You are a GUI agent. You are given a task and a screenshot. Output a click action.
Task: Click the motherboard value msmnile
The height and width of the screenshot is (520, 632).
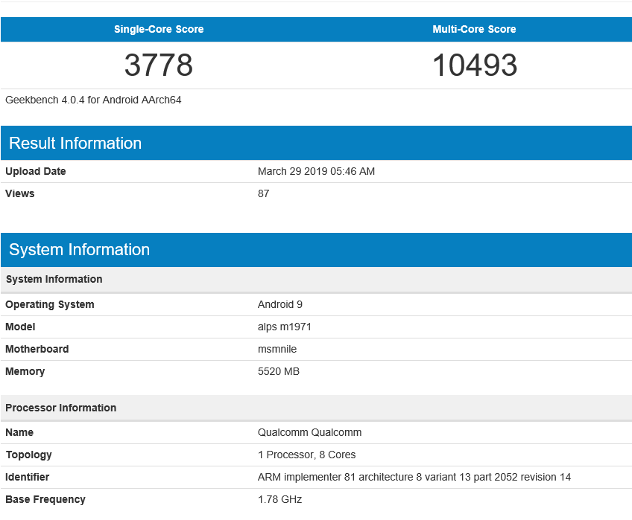click(277, 350)
